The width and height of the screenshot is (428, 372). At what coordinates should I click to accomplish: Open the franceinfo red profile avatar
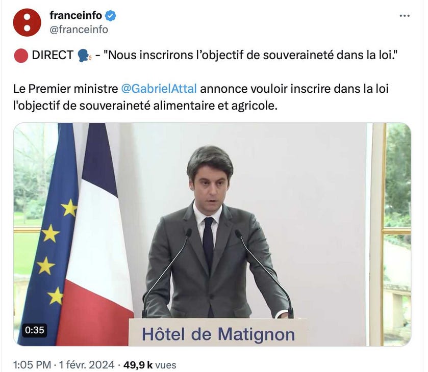click(x=27, y=22)
